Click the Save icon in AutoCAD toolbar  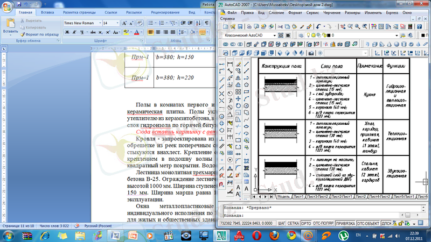pos(240,26)
